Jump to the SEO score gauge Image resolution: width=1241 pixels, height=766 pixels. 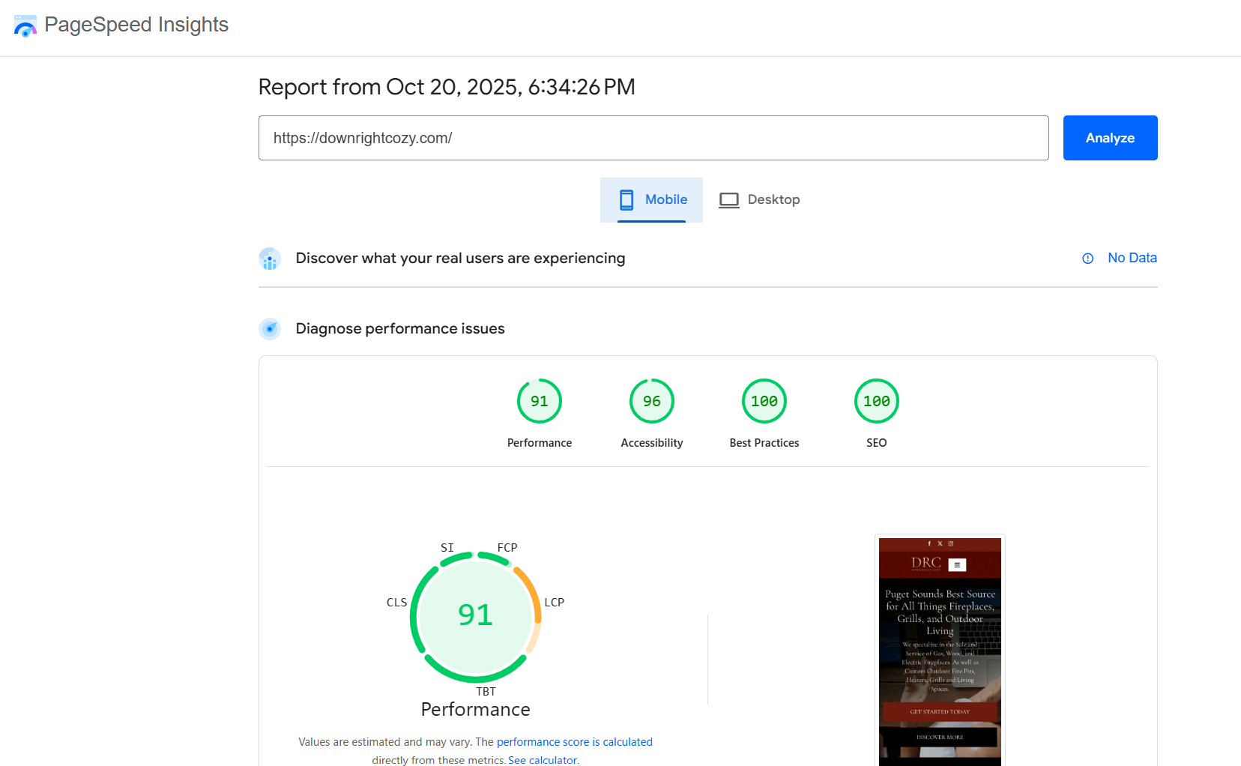click(x=876, y=402)
